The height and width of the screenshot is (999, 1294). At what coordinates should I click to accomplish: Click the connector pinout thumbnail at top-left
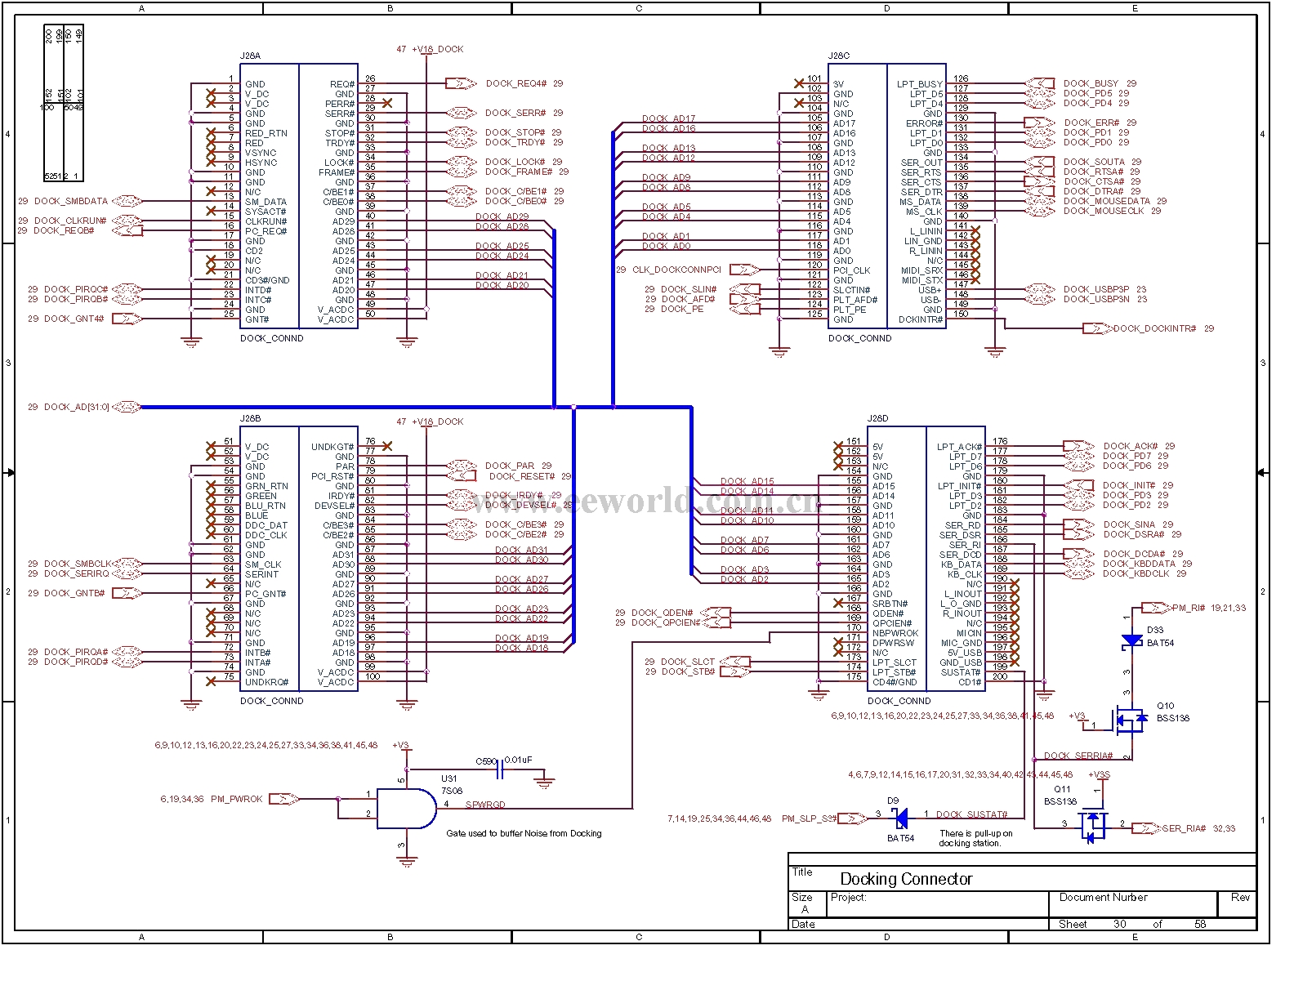[64, 103]
